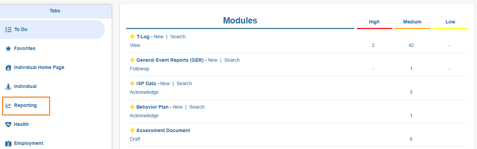Screen dimensions: 477x149
Task: Click move icon beside Assessment Document
Action: point(132,131)
